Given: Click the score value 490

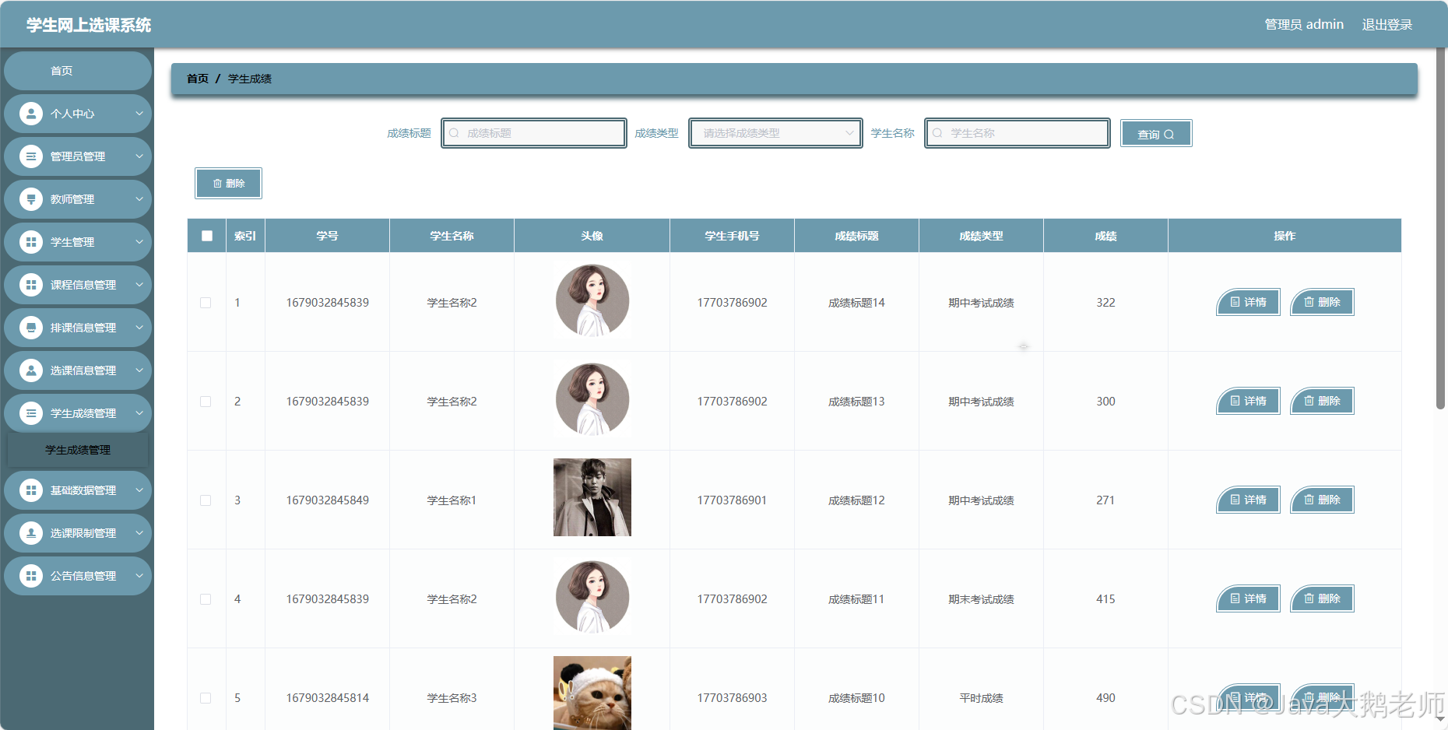Looking at the screenshot, I should tap(1105, 698).
